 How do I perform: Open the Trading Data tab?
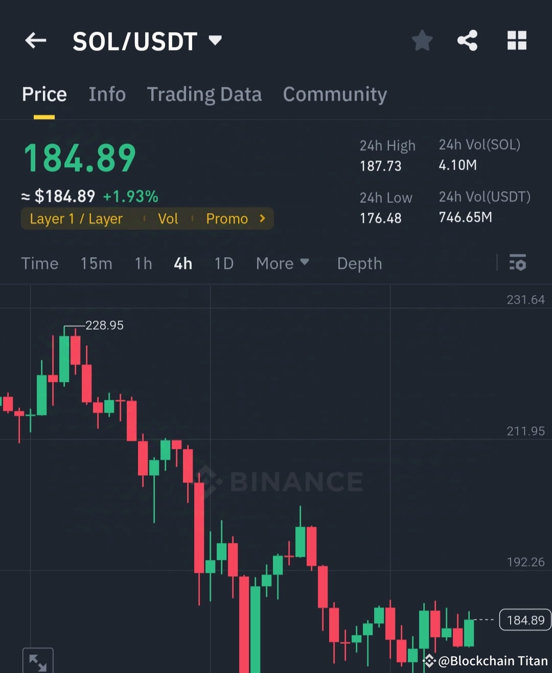(204, 94)
